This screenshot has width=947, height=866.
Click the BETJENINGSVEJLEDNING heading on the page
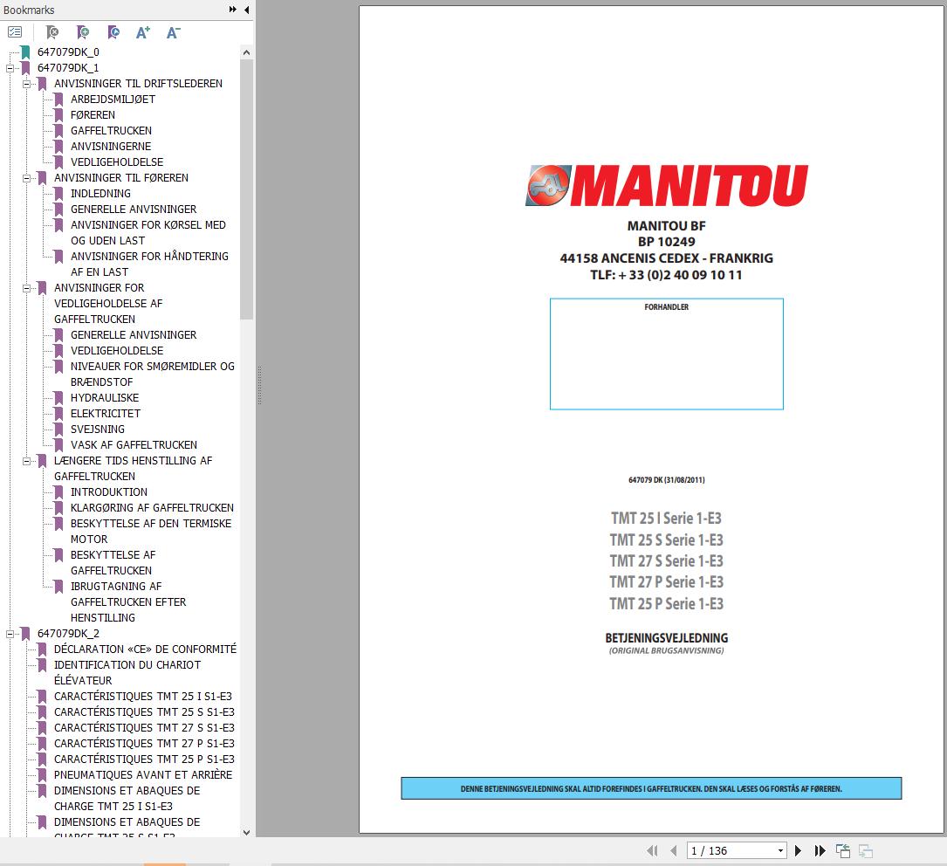[666, 638]
